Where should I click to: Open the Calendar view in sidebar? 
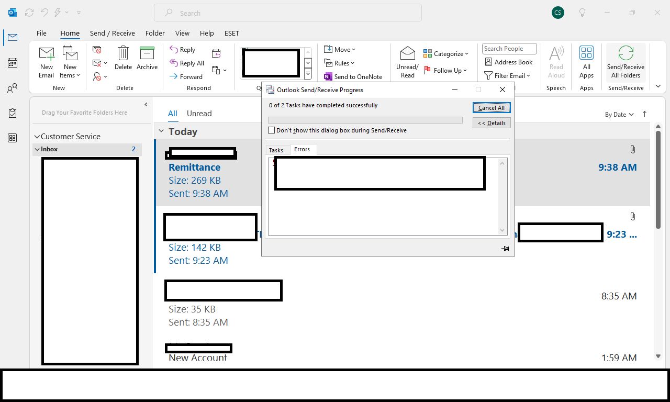(12, 63)
